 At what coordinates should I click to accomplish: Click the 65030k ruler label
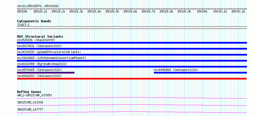203,11
